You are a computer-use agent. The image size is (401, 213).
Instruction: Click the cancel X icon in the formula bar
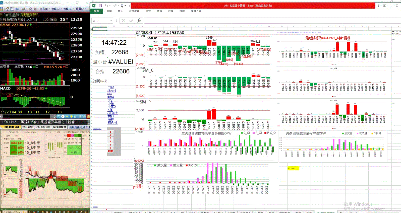click(124, 21)
